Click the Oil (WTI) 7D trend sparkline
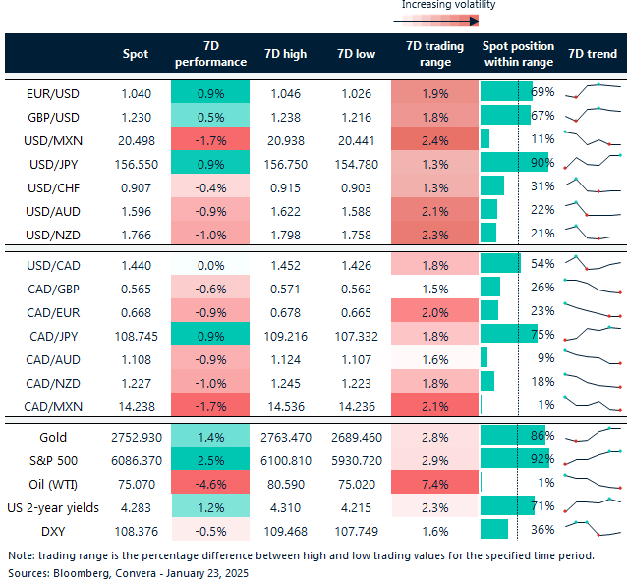 (x=593, y=481)
